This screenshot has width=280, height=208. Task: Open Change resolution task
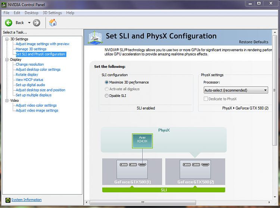[x=30, y=64]
